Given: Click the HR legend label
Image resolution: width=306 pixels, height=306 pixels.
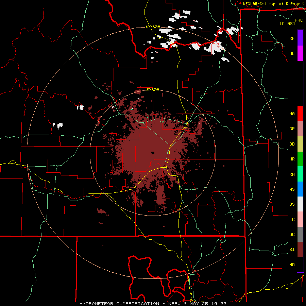Looking at the screenshot, I should 292,159.
